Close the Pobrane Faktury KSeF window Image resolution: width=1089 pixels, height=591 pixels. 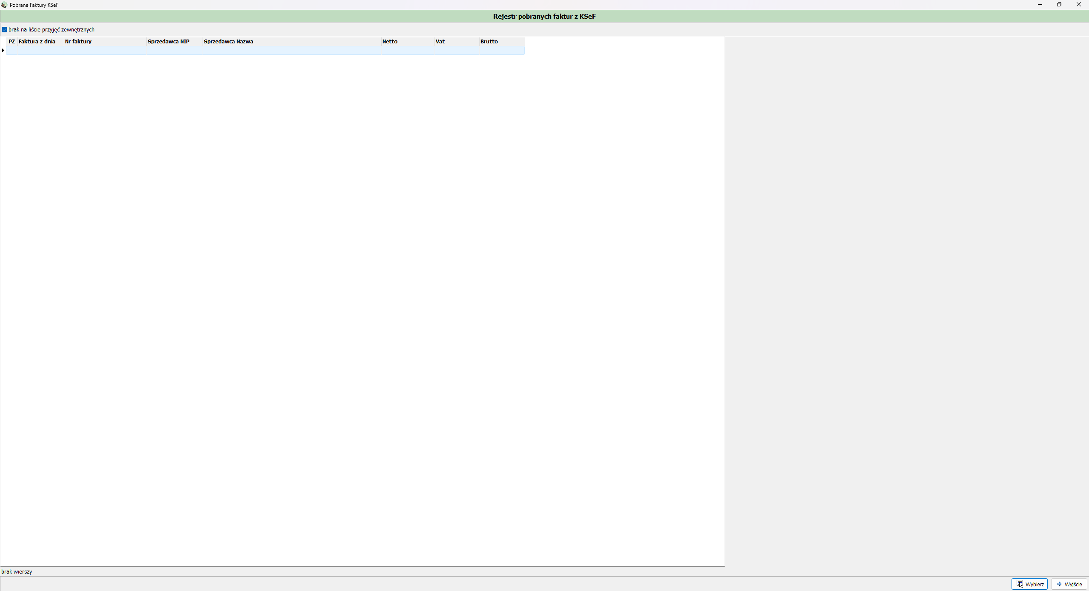[1079, 5]
